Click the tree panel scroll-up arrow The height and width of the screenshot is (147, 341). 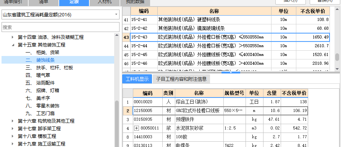(x=117, y=35)
